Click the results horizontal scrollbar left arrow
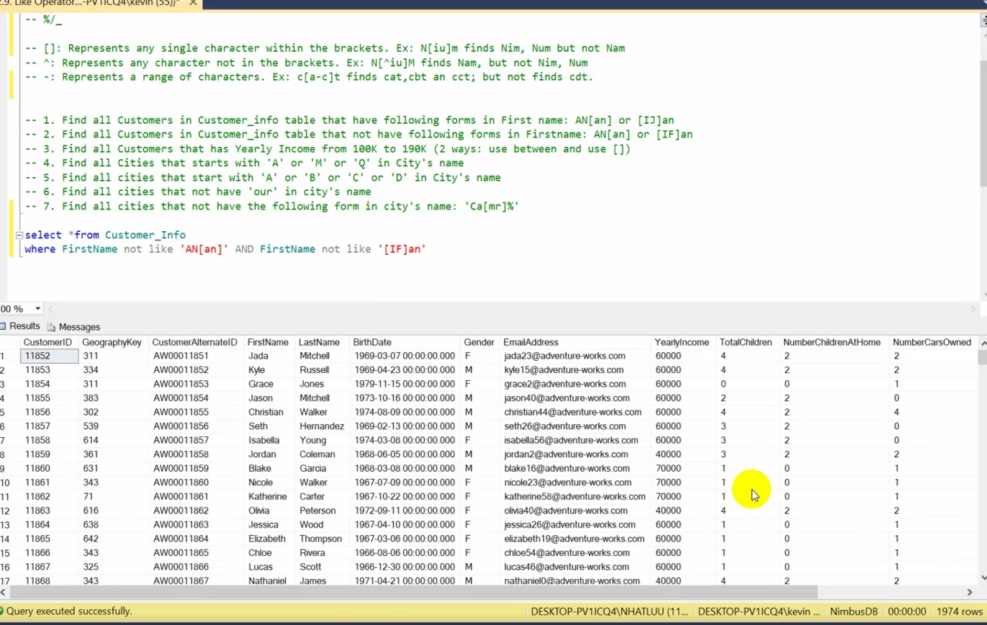This screenshot has height=625, width=987. [4, 593]
